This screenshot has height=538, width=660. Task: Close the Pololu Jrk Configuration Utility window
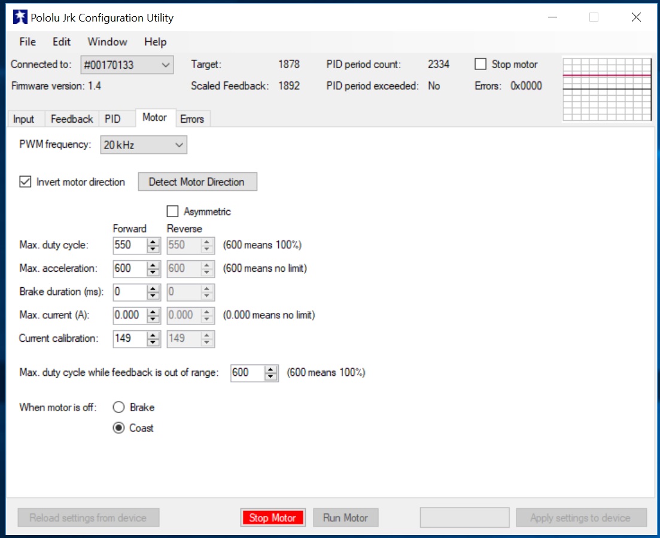click(x=636, y=17)
